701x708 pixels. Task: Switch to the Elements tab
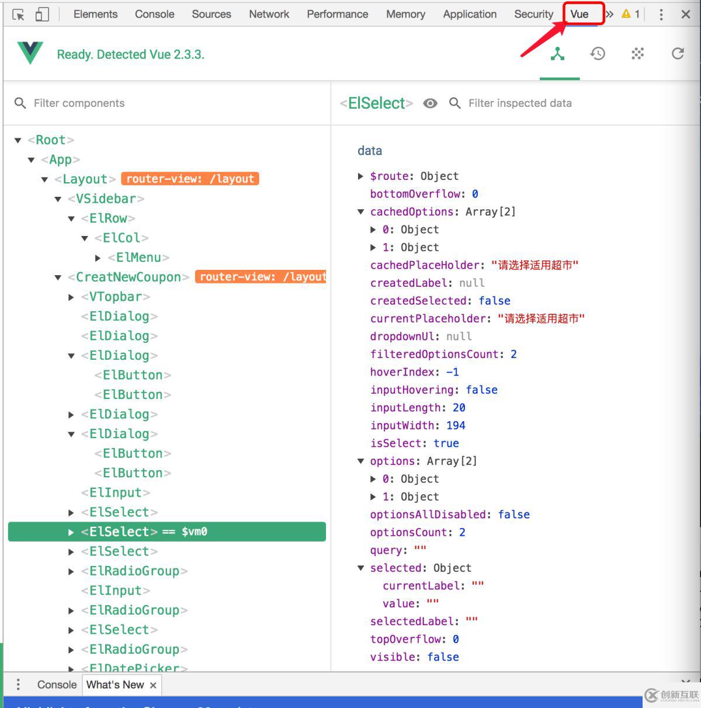click(95, 14)
